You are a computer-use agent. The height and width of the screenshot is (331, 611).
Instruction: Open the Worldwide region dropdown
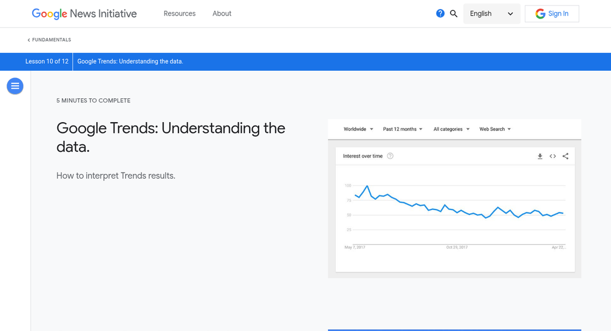pos(358,129)
